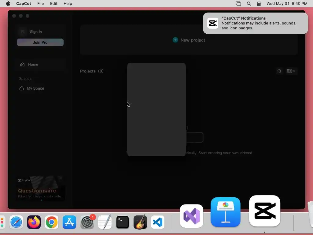Open GarageBand from the Dock

pos(140,222)
